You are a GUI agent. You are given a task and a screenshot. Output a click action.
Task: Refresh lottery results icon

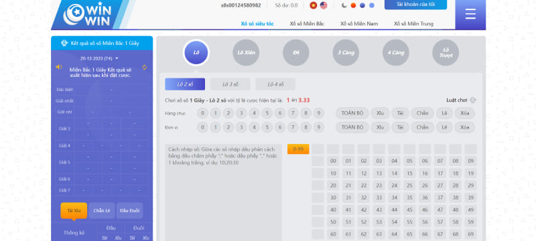click(145, 67)
